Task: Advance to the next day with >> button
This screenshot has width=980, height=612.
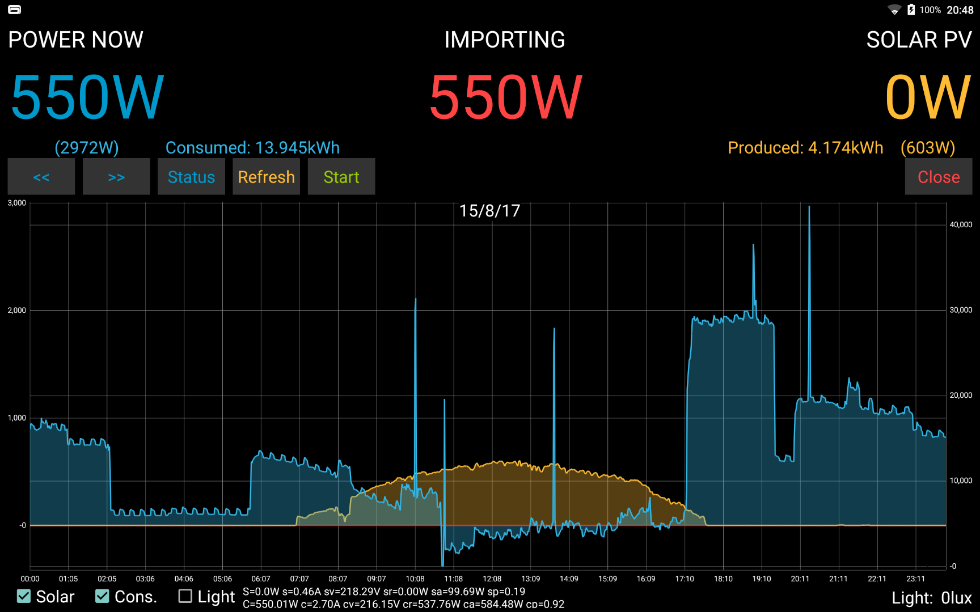Action: [x=116, y=176]
